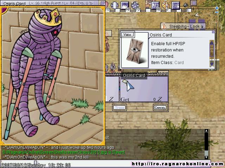
Task: Click the Osiris Card thumbnail in the description window
Action: tap(135, 51)
